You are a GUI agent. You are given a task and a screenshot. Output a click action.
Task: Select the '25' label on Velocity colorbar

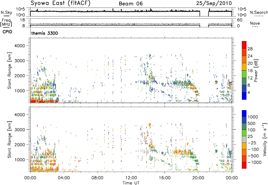(x=250, y=137)
